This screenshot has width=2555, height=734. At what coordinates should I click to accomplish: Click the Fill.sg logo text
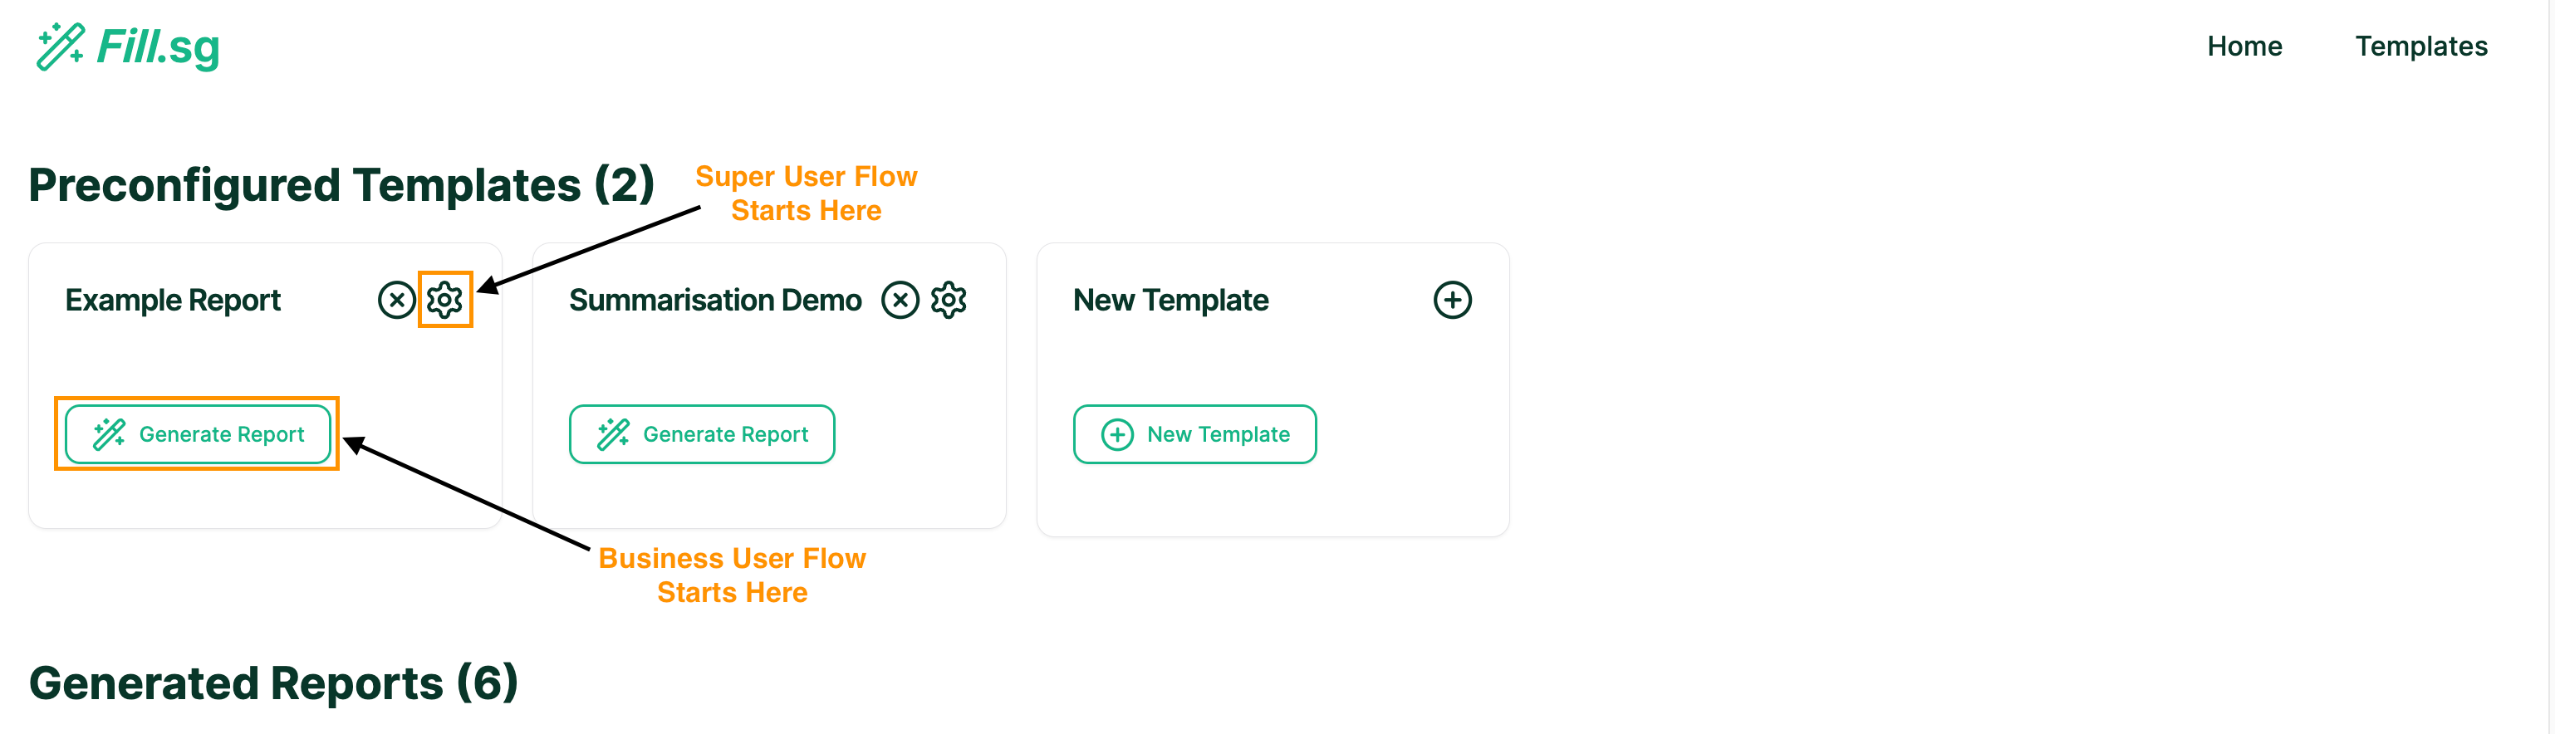pos(158,46)
